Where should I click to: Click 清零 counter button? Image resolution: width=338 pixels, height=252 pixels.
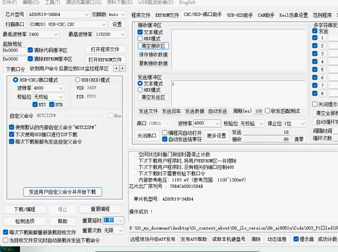[x=299, y=139]
